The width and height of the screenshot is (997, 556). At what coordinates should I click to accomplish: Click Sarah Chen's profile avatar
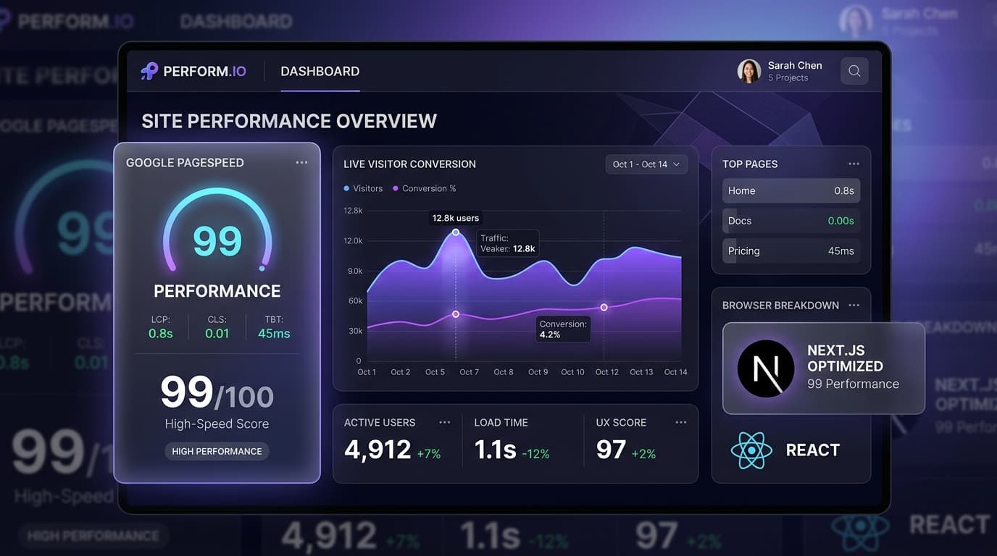(748, 71)
